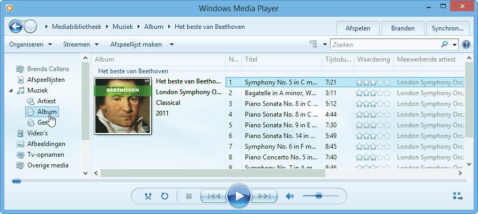478x214 pixels.
Task: Click the horizontal scrollbar of track list
Action: (x=213, y=173)
